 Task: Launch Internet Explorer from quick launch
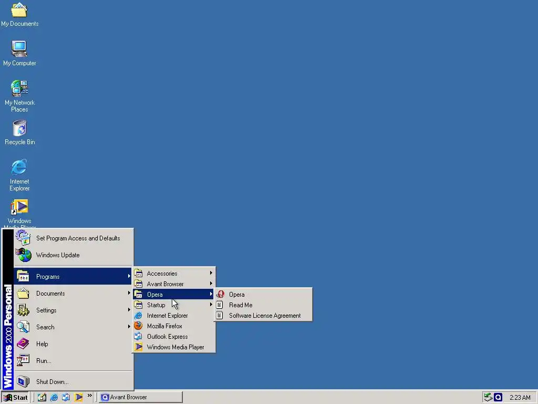click(x=54, y=397)
